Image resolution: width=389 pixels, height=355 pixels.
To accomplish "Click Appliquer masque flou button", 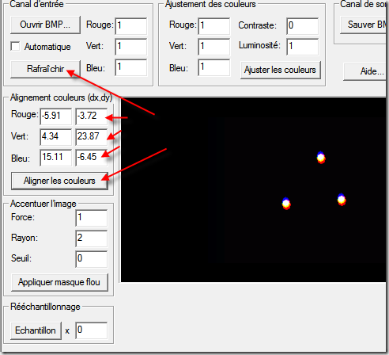I will coord(59,282).
